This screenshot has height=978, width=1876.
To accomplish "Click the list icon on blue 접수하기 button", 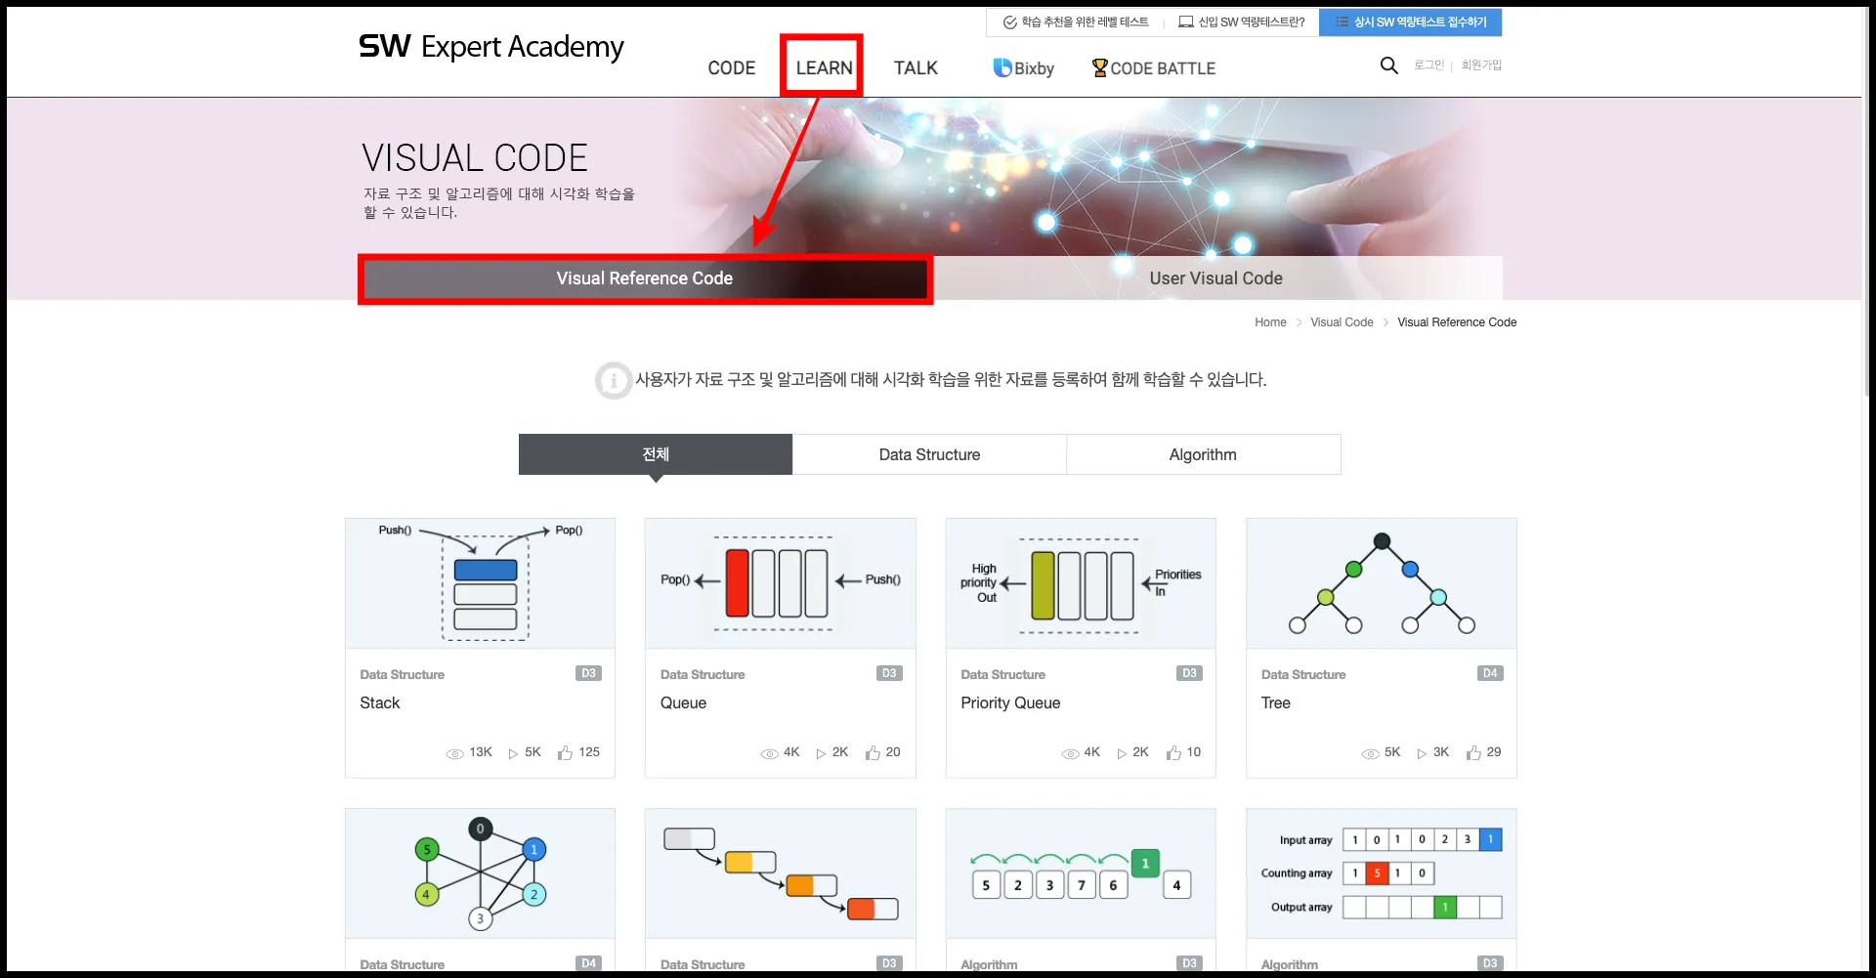I will pyautogui.click(x=1343, y=21).
